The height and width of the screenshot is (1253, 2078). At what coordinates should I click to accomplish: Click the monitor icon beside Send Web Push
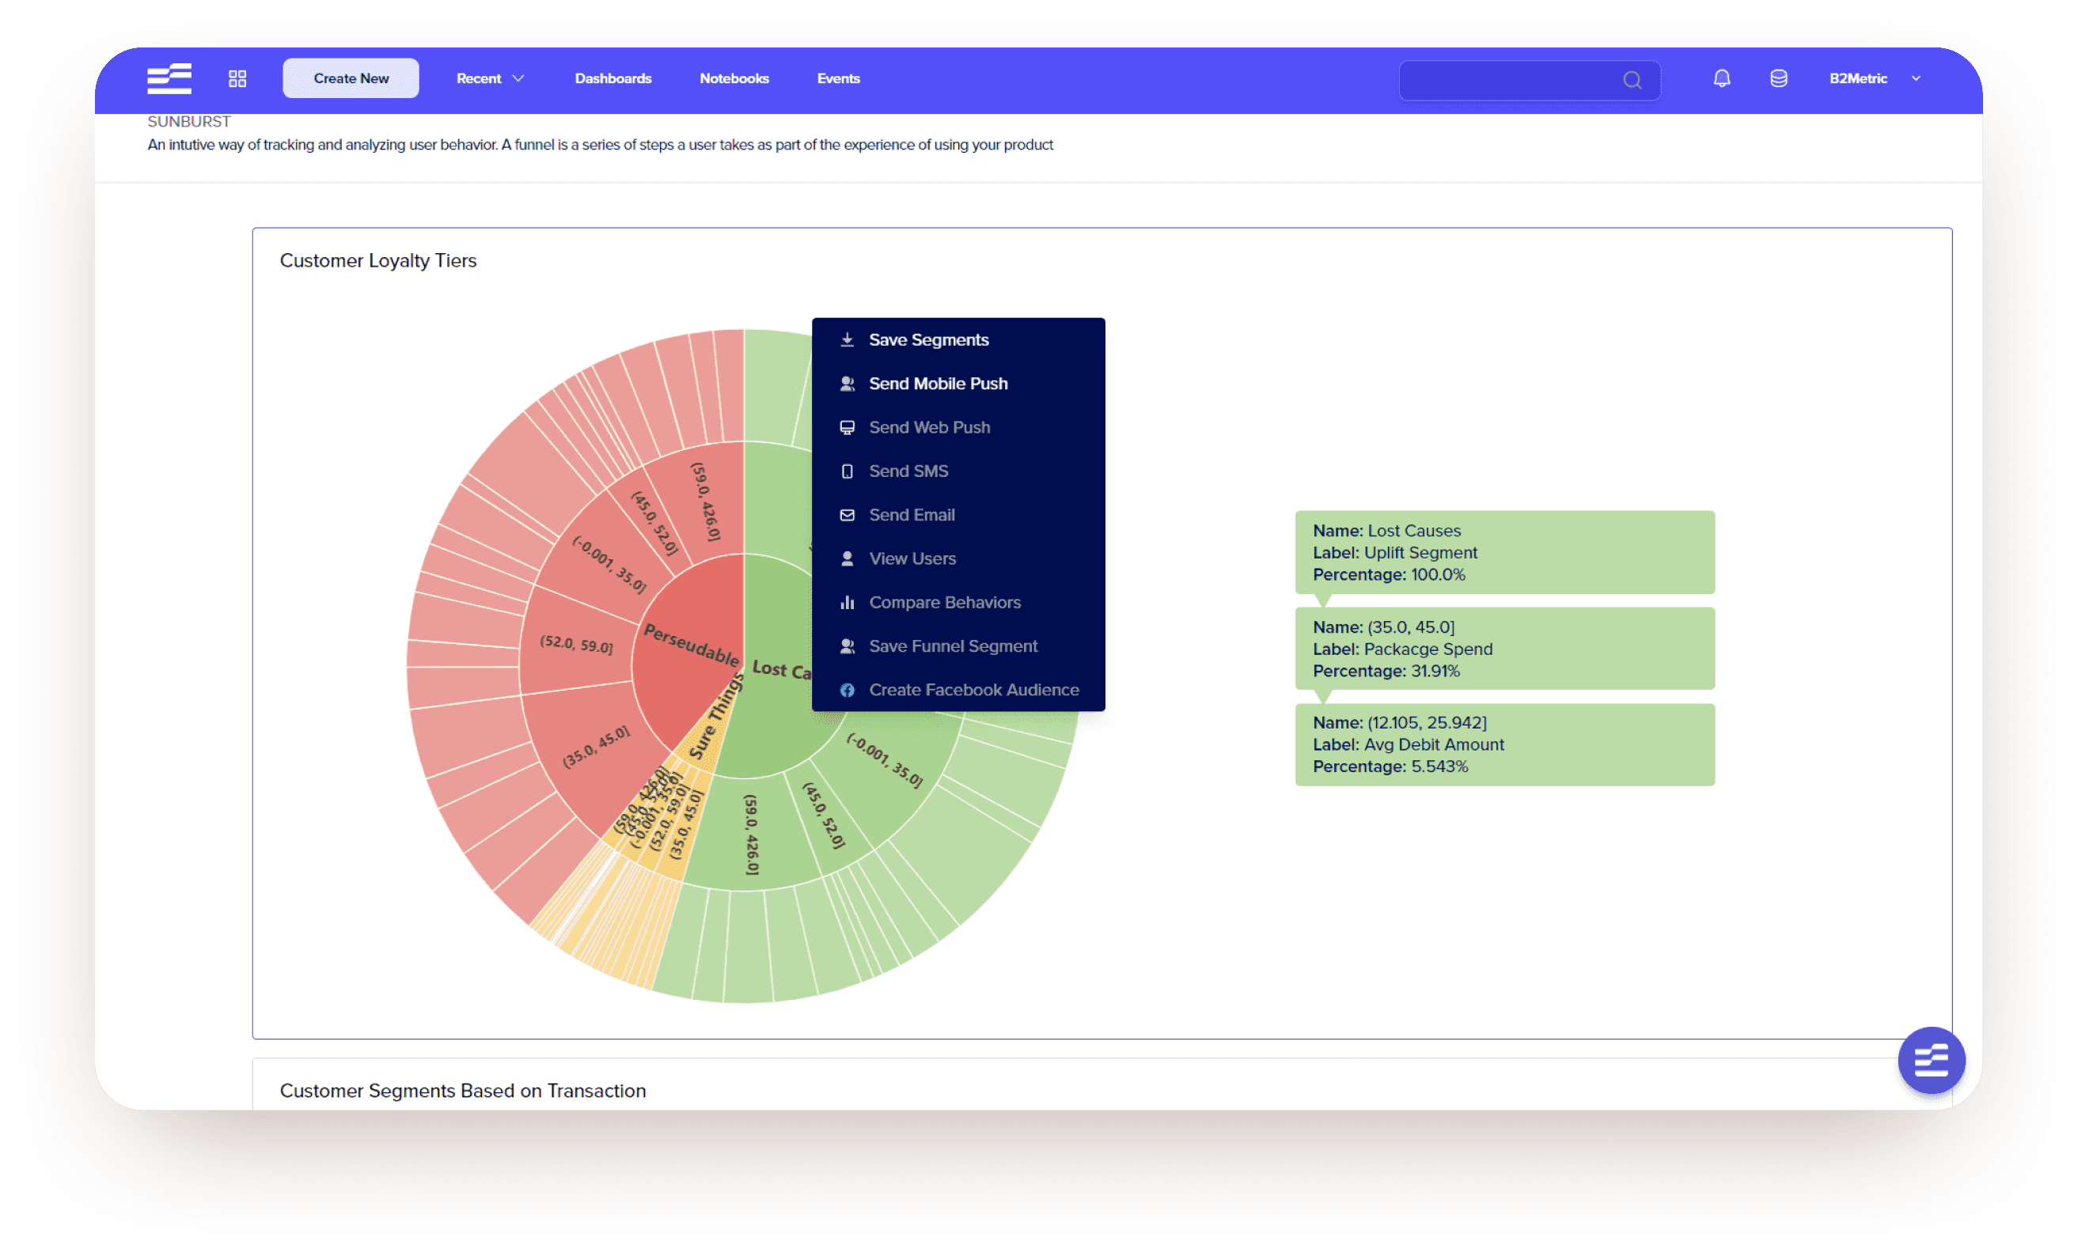847,427
